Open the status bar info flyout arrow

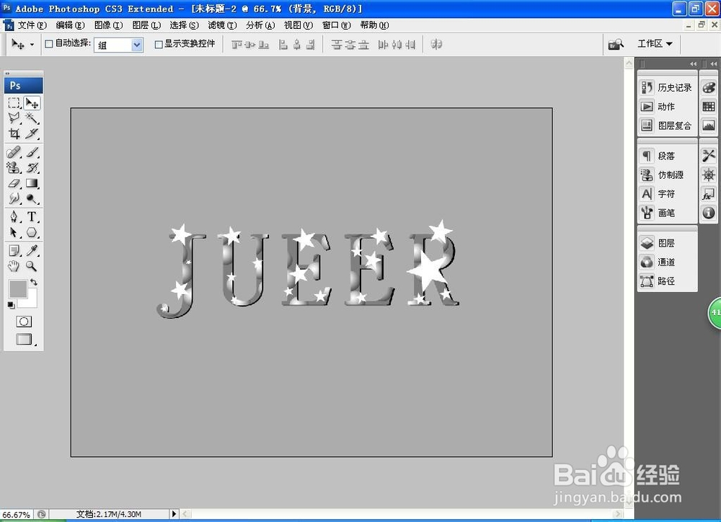(x=174, y=514)
